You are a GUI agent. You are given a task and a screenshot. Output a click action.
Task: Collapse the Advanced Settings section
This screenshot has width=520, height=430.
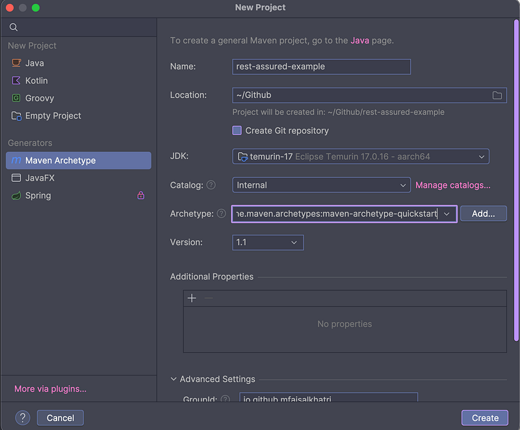click(x=173, y=379)
